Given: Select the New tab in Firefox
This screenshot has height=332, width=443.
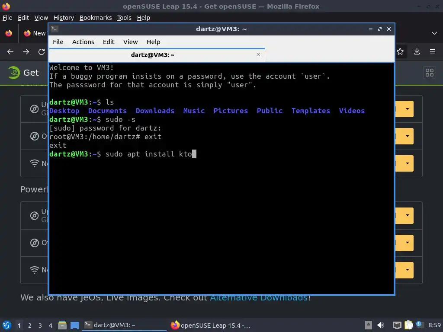Looking at the screenshot, I should [x=35, y=33].
